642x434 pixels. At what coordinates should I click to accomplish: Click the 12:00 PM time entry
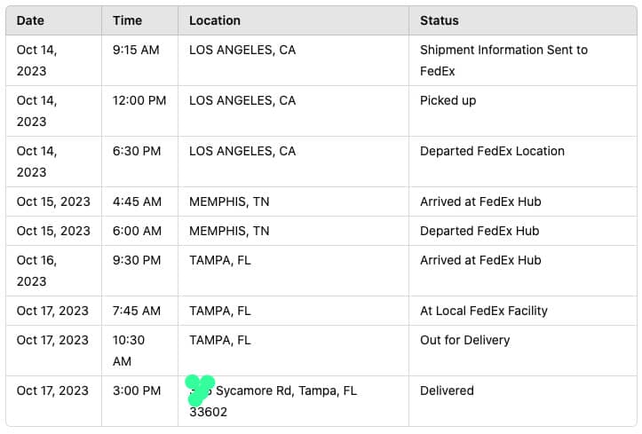click(139, 100)
